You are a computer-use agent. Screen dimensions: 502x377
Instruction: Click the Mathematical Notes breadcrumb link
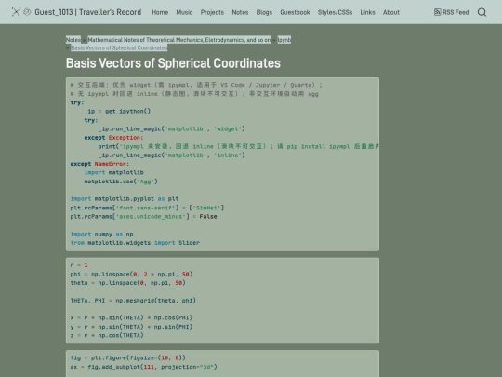point(179,40)
